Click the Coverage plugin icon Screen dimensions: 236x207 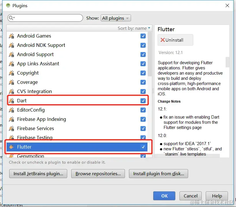pos(12,82)
